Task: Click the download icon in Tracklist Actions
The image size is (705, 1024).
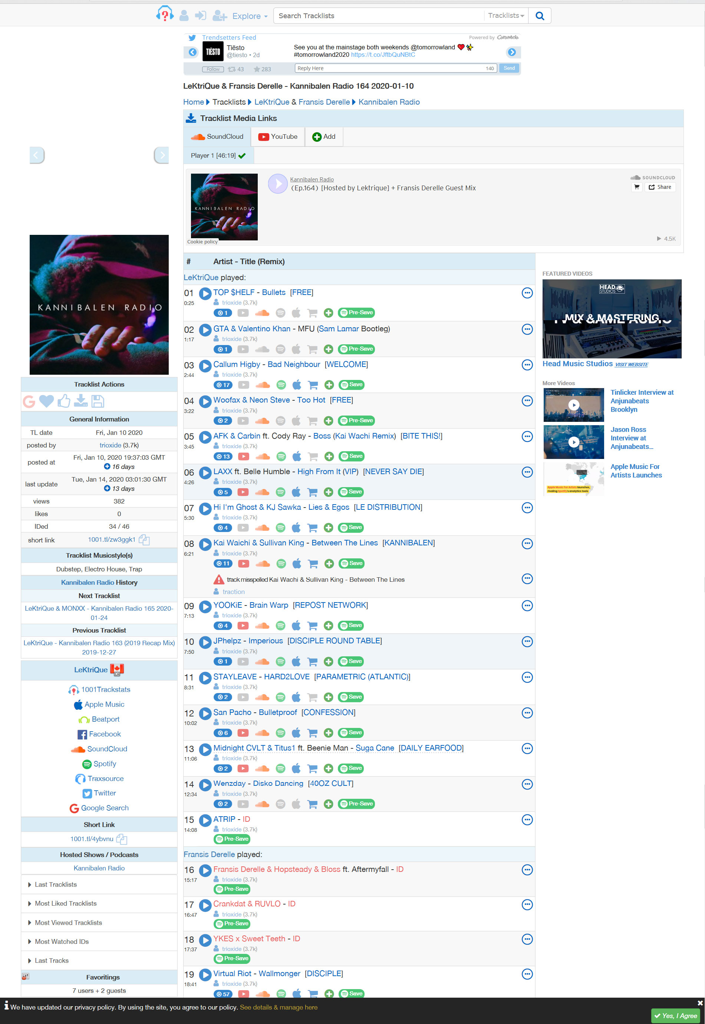Action: [x=81, y=401]
